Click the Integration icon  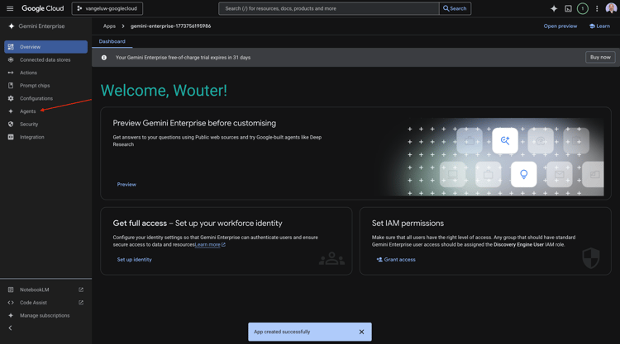point(11,137)
